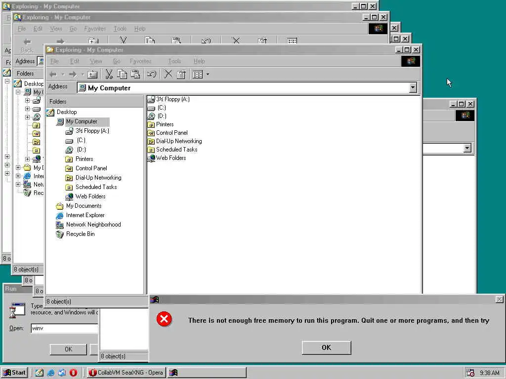Click Scheduled Tasks icon in file list
Viewport: 506px width, 379px height.
[x=151, y=150]
